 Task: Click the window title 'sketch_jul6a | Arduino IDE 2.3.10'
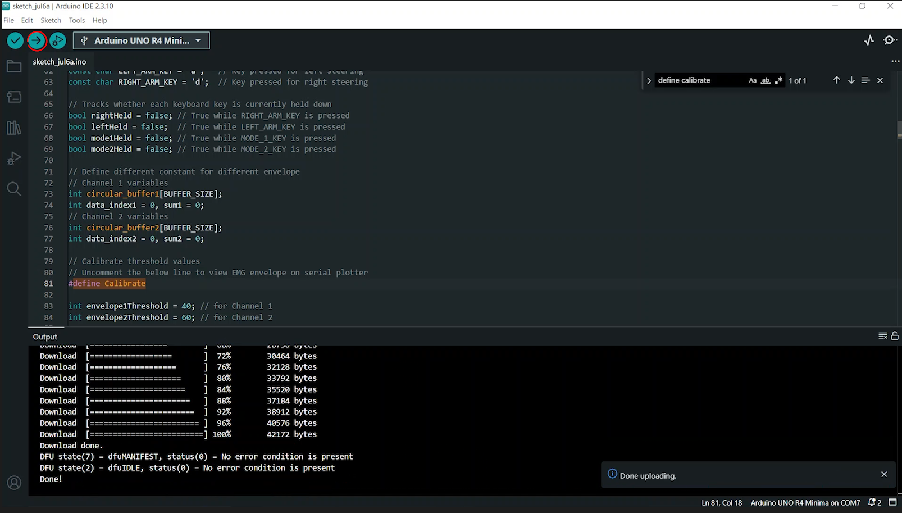pos(62,6)
